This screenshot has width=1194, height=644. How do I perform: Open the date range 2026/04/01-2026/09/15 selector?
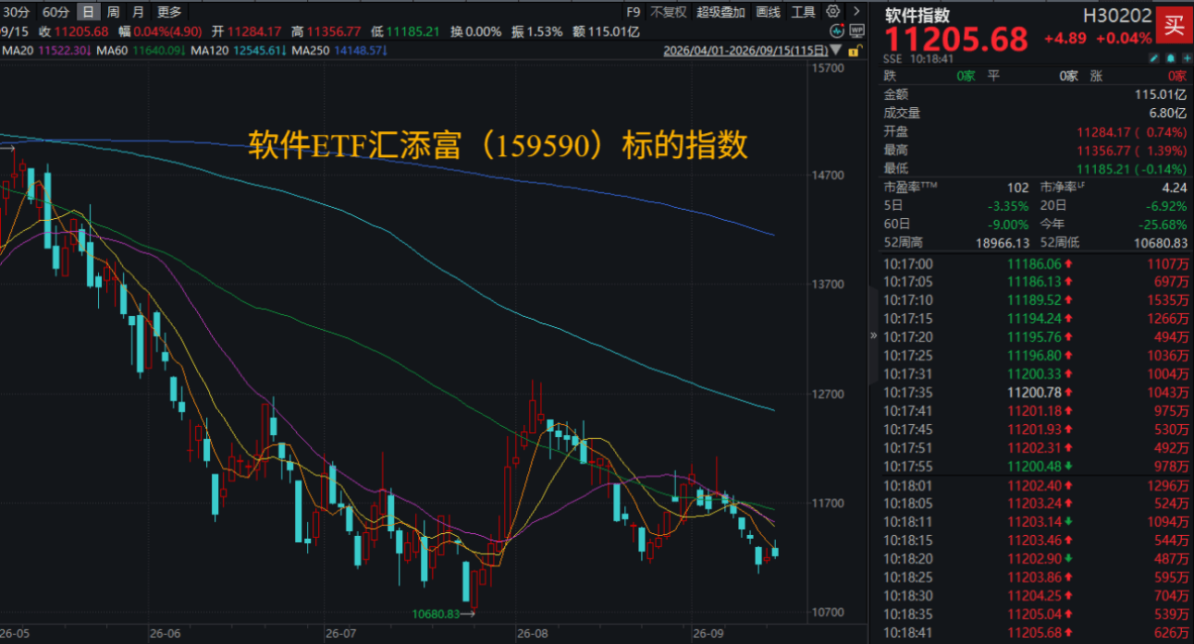(x=745, y=51)
